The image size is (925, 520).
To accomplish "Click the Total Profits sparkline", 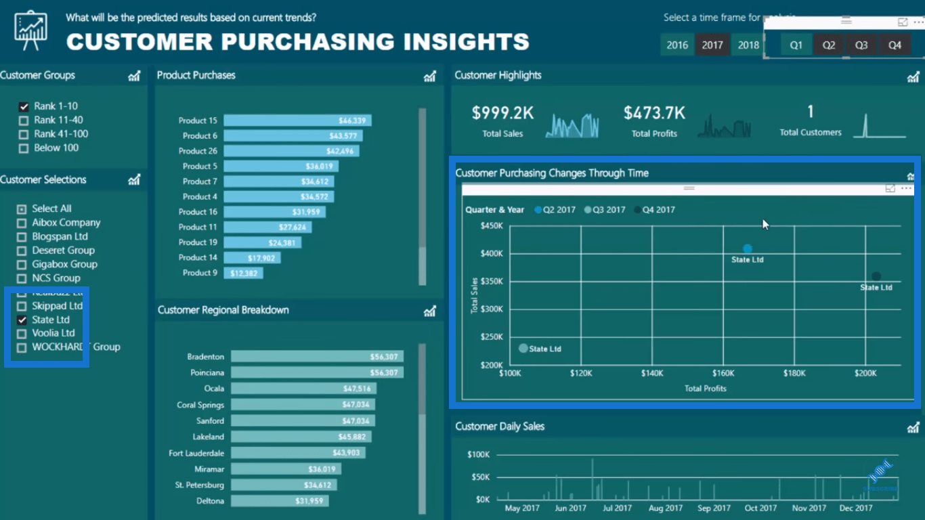I will click(724, 125).
